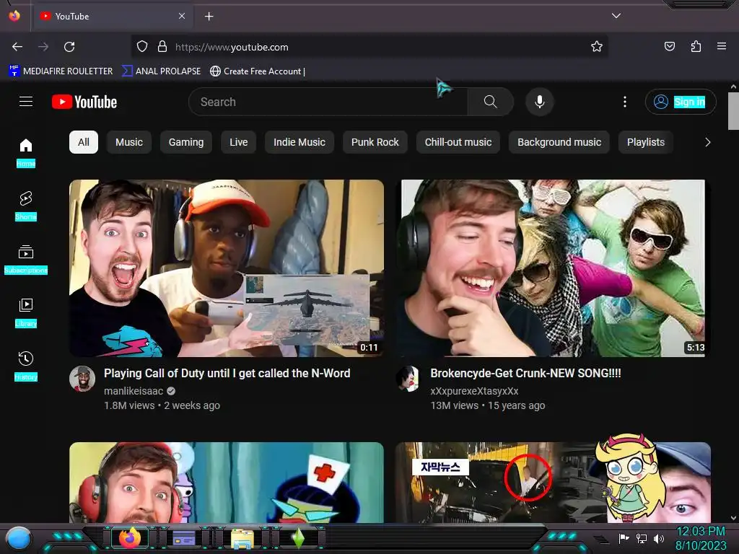Click the YouTube logo
The width and height of the screenshot is (739, 554).
tap(84, 102)
